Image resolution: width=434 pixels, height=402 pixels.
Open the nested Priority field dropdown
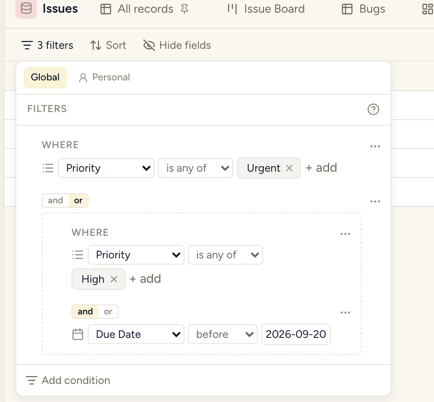pos(136,255)
